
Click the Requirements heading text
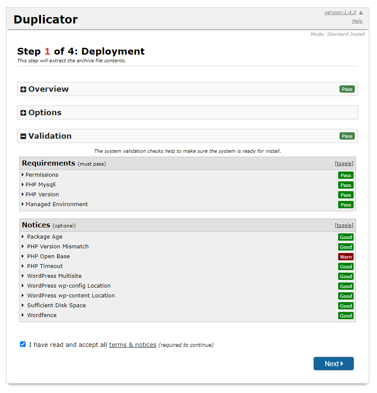pyautogui.click(x=48, y=163)
